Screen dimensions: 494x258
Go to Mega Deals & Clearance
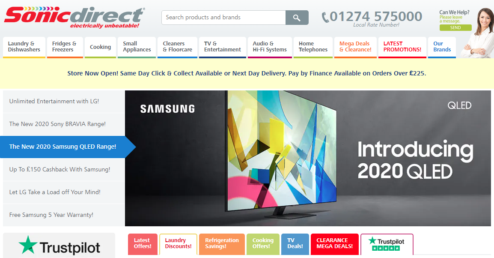click(x=355, y=47)
